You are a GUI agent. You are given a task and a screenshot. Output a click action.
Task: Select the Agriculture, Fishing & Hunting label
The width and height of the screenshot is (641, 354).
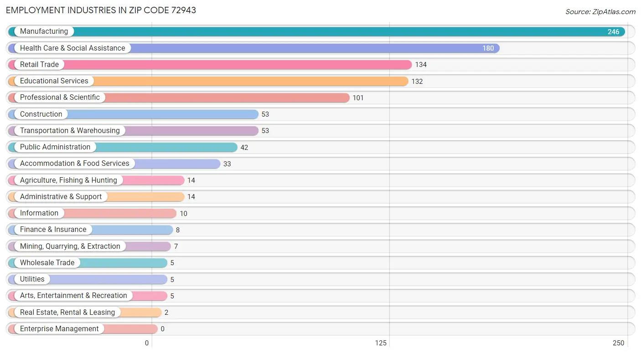[68, 180]
